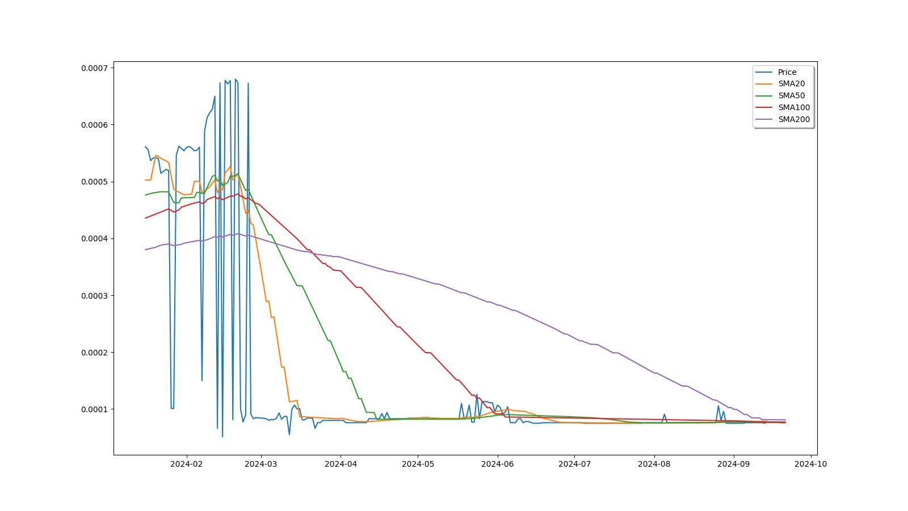908x511 pixels.
Task: Click the purple SMA200 line swatch in legend
Action: [x=764, y=120]
